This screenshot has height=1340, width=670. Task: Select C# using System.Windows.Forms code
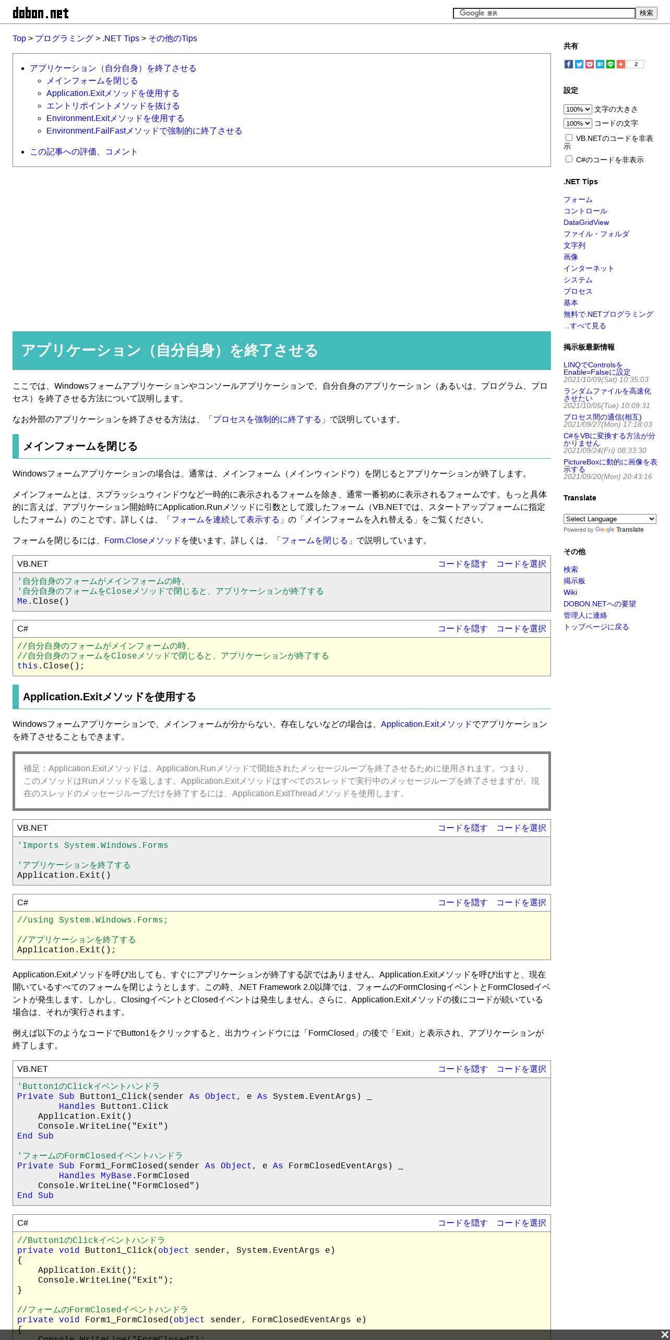[x=521, y=903]
